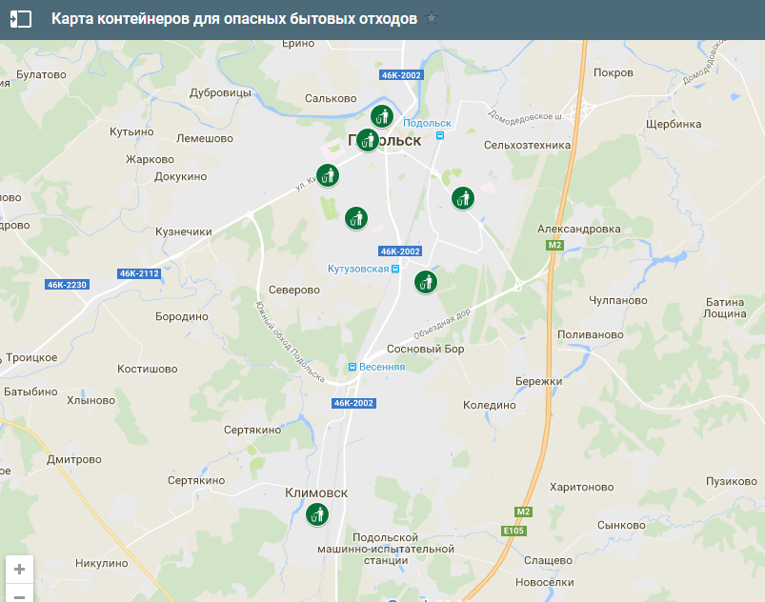Open the sidebar legend panel toggle

click(20, 19)
